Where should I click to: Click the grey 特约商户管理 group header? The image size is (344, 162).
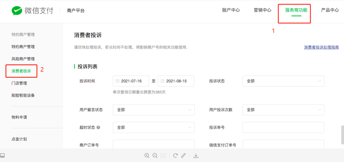23,34
